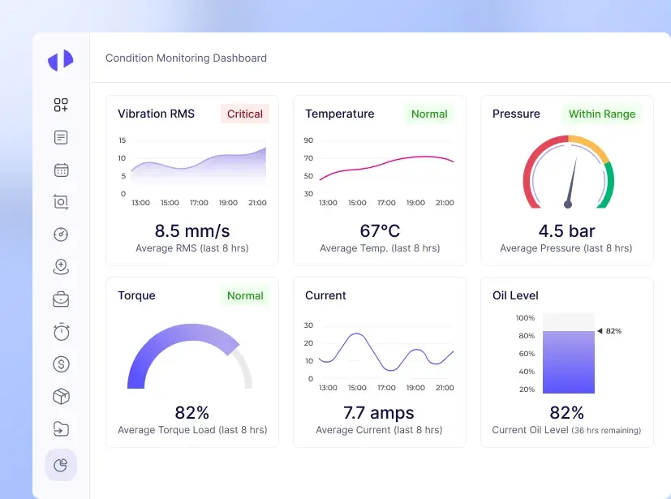Open the stopwatch timer sidebar icon
671x499 pixels.
61,332
